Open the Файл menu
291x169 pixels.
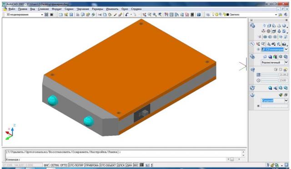12,9
